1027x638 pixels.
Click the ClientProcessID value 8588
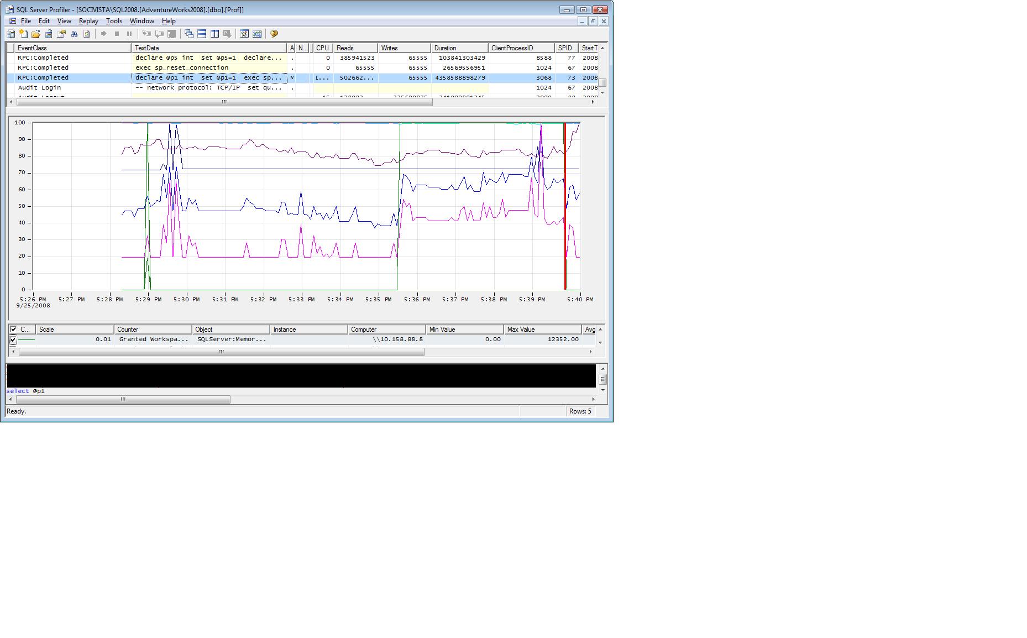tap(544, 57)
